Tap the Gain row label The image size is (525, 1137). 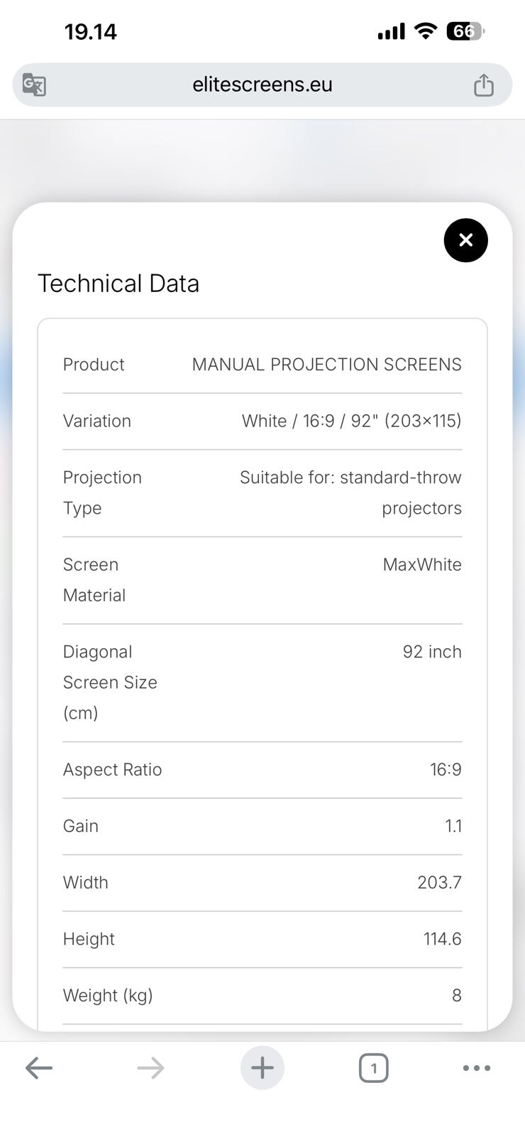81,826
